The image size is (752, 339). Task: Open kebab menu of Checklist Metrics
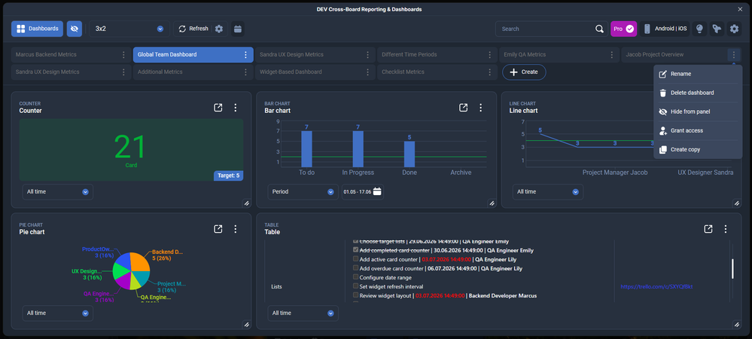click(489, 72)
